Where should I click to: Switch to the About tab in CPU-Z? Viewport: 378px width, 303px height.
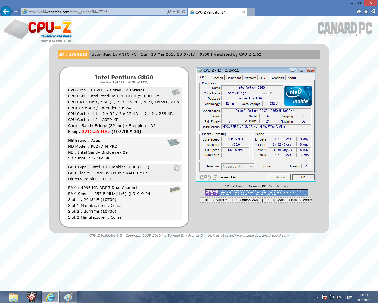(x=292, y=78)
